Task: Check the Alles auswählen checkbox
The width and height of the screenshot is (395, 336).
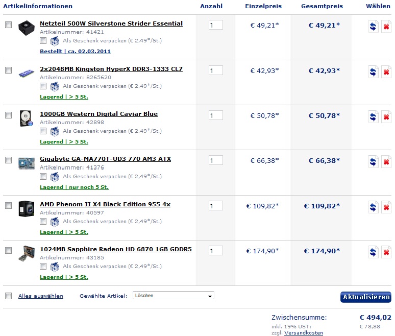Action: 9,296
